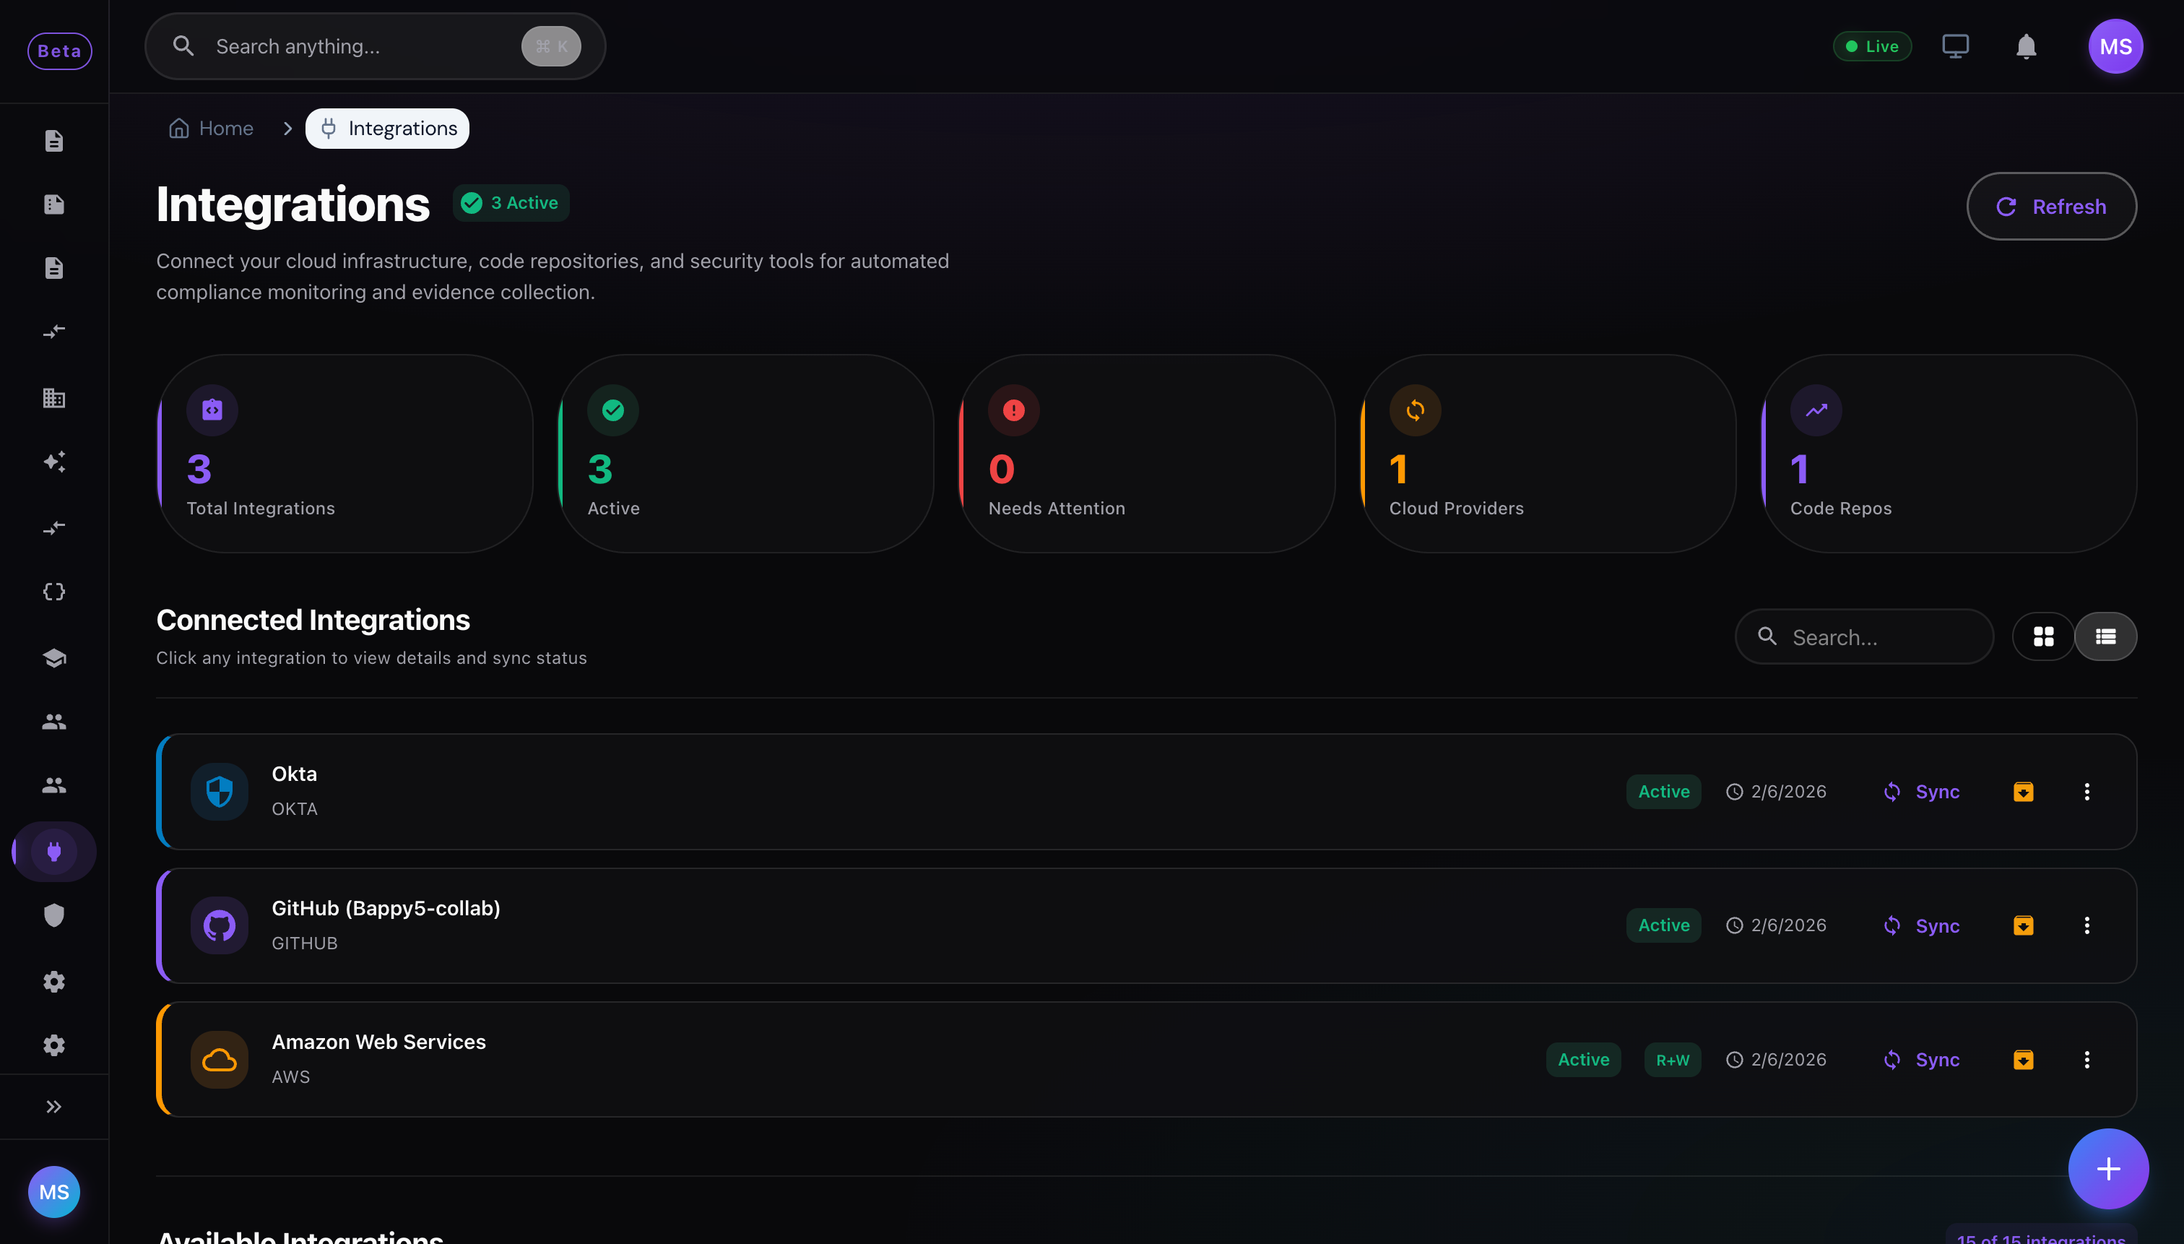The width and height of the screenshot is (2184, 1244).
Task: Click the yellow archive icon on Okta row
Action: [x=2024, y=791]
